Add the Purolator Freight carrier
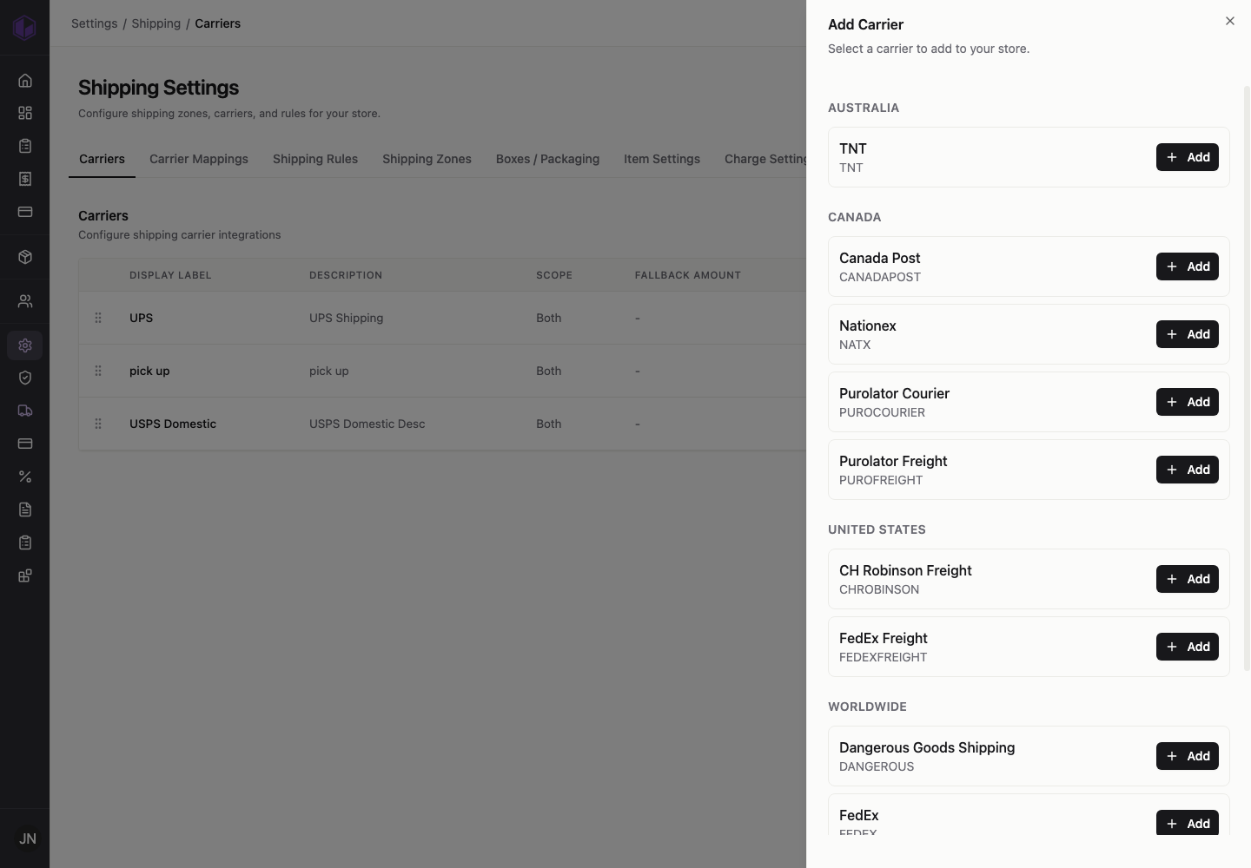 tap(1187, 470)
